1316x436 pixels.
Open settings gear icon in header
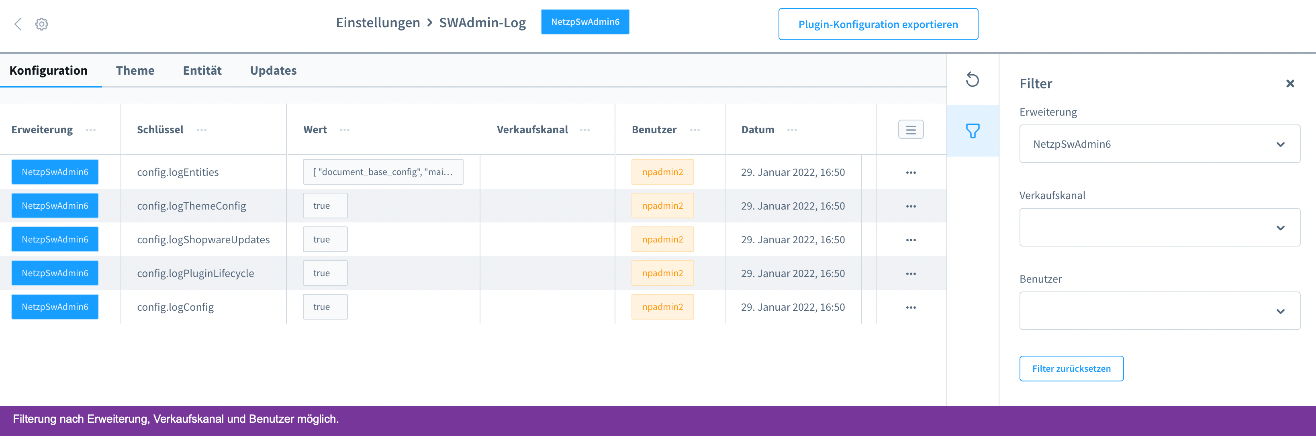(42, 24)
